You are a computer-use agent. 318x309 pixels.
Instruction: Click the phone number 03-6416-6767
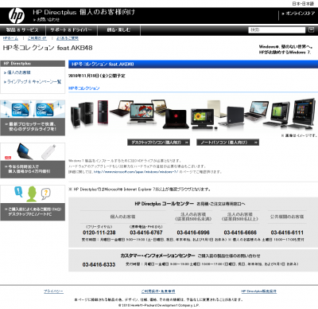(146, 233)
